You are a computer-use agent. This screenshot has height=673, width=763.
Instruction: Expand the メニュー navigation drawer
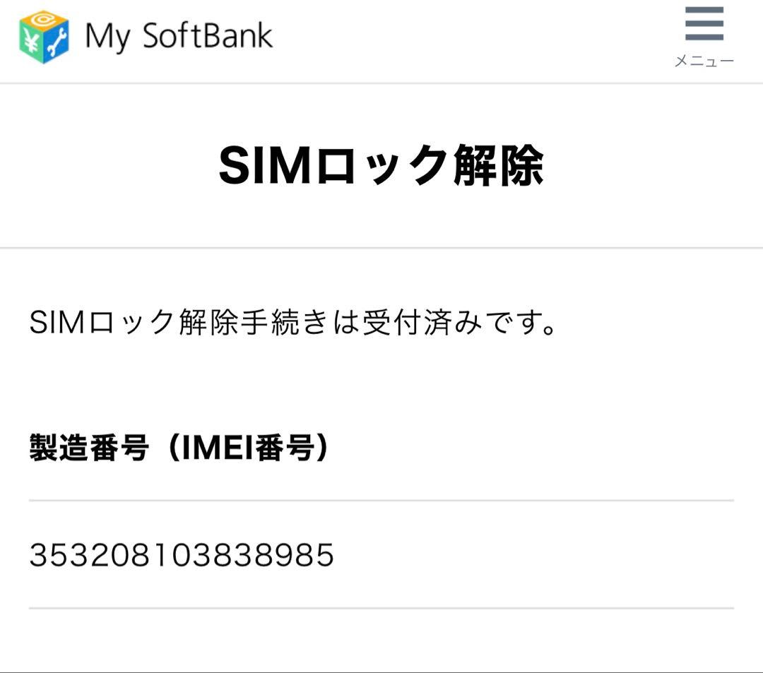click(x=704, y=61)
